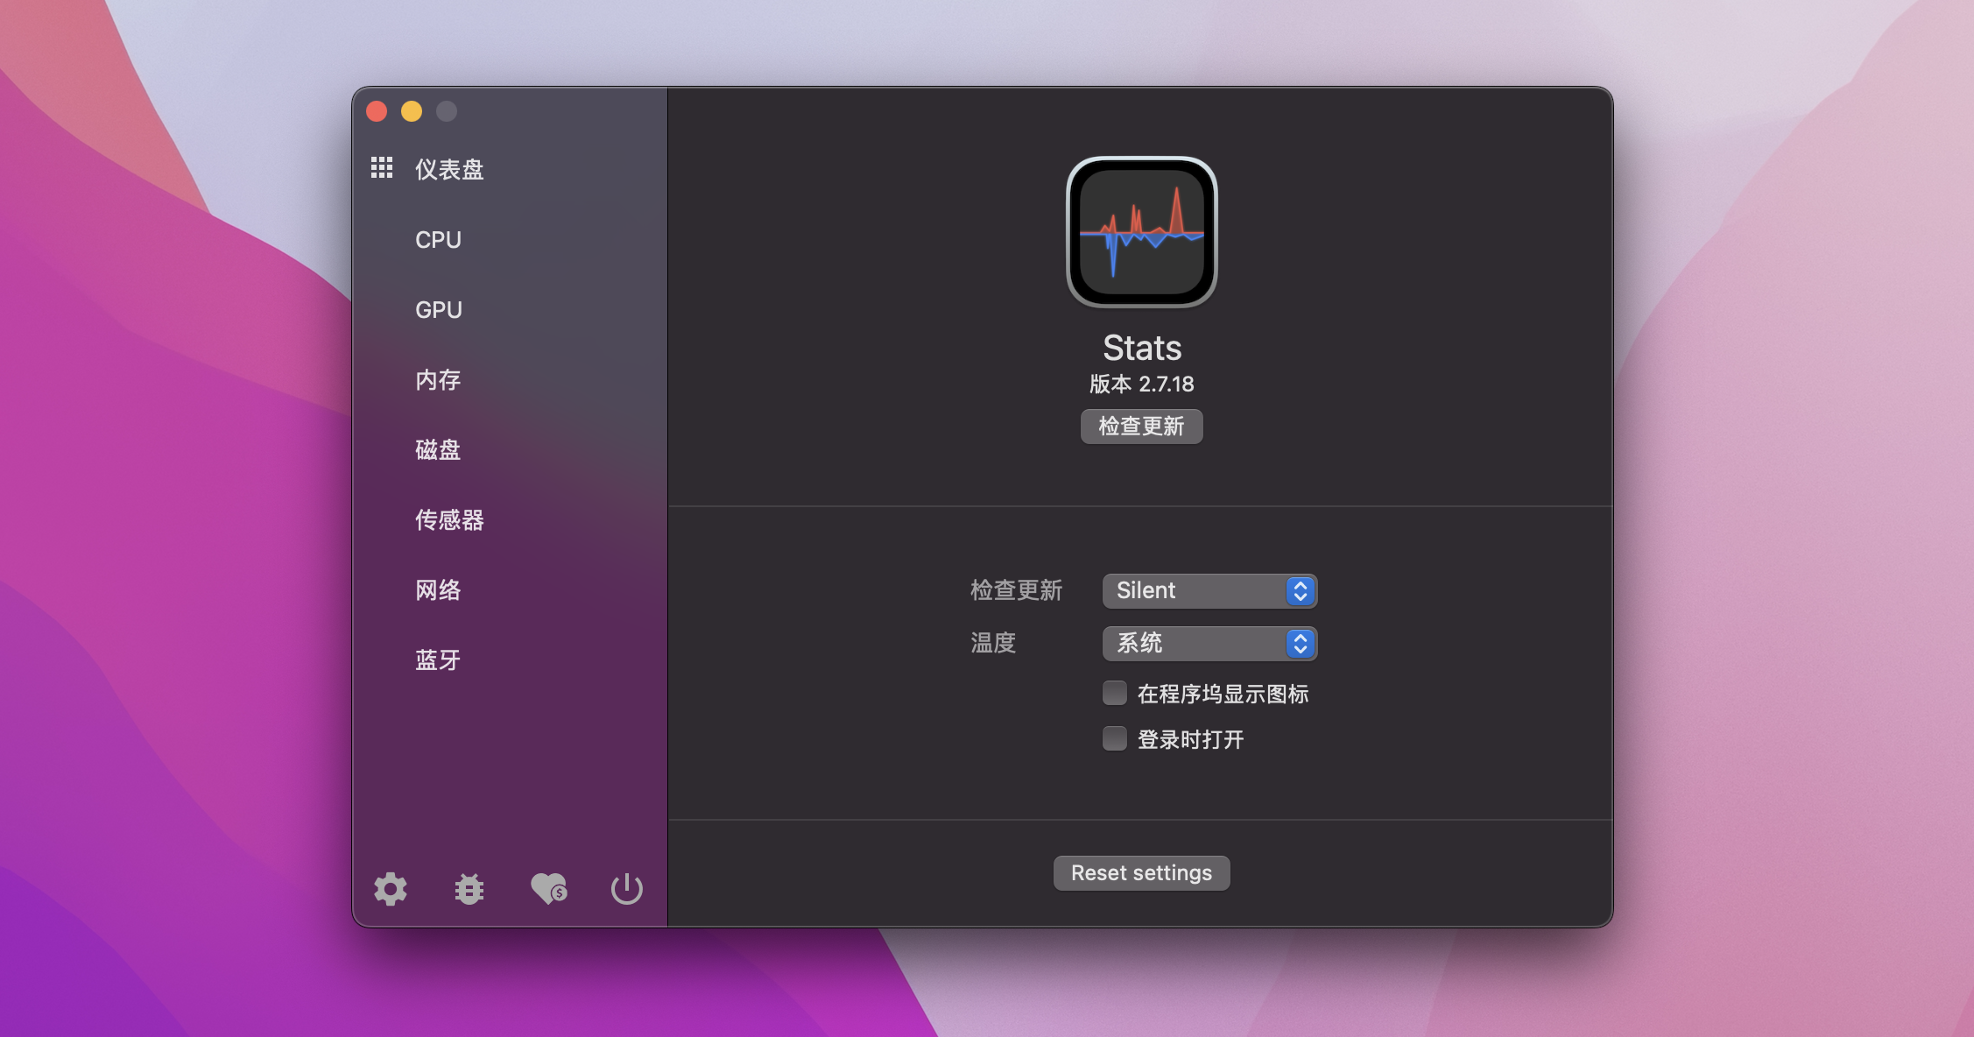Click the Reset settings button
1974x1037 pixels.
pyautogui.click(x=1141, y=873)
